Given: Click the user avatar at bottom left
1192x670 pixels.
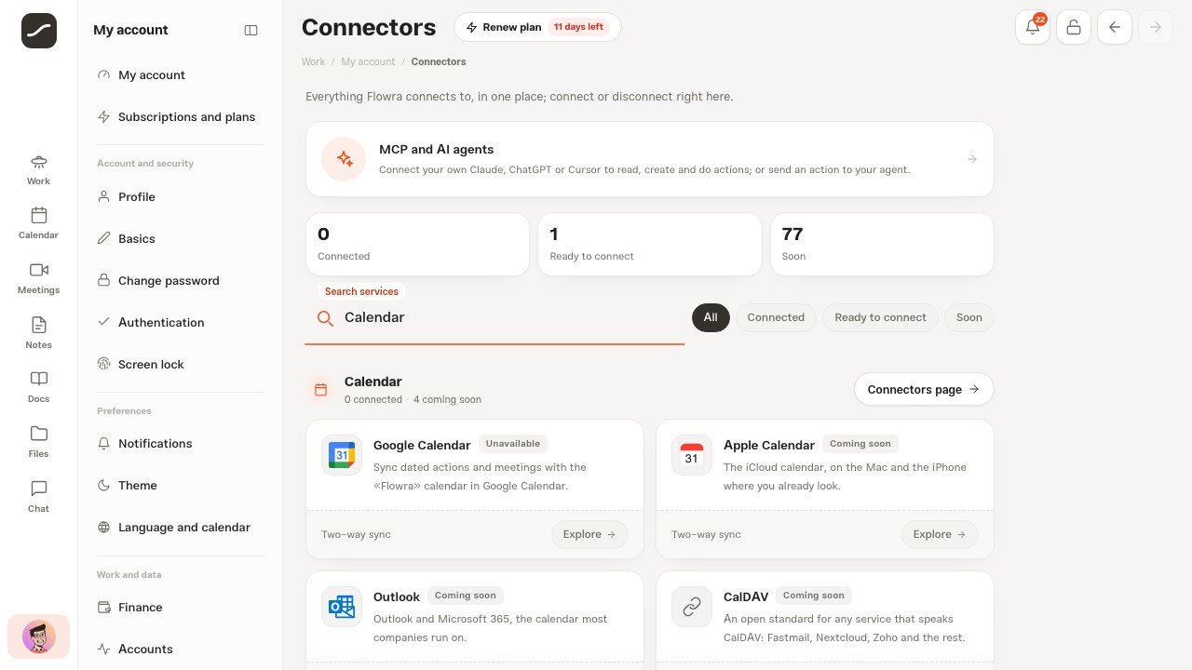Looking at the screenshot, I should click(x=39, y=637).
